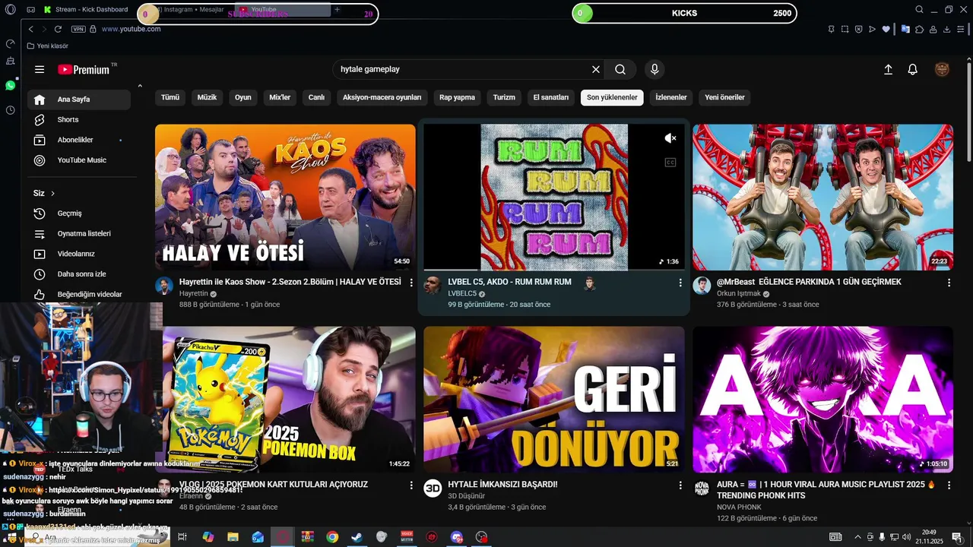Go to the YouTube Premium home logo

tap(84, 69)
